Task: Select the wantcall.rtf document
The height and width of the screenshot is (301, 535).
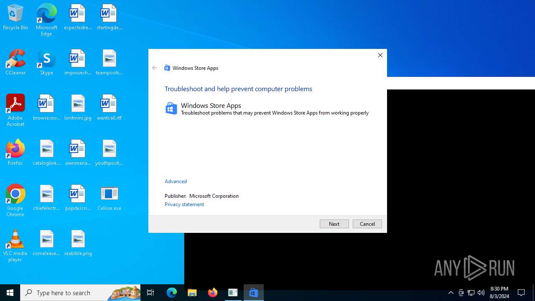Action: 109,108
